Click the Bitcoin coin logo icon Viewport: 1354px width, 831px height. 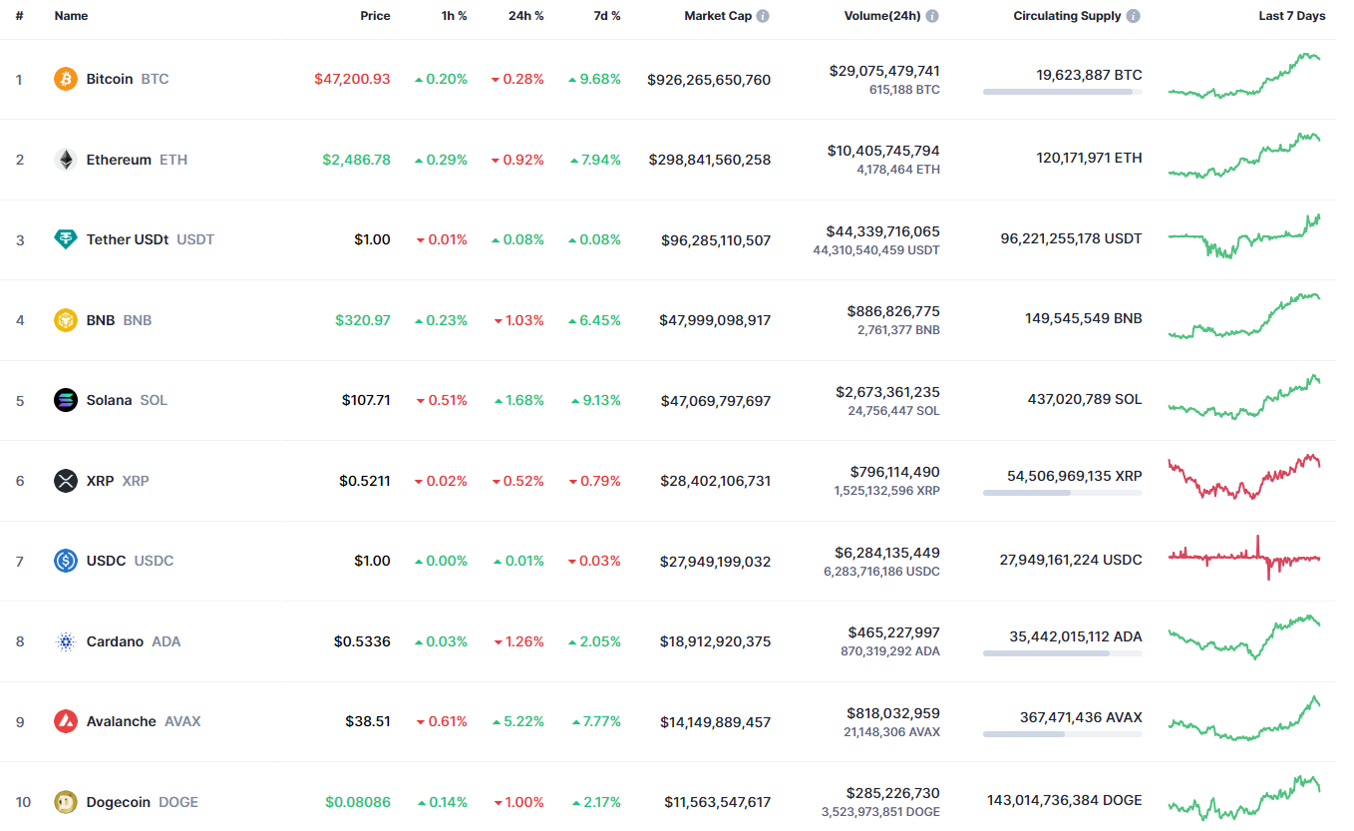(x=66, y=79)
